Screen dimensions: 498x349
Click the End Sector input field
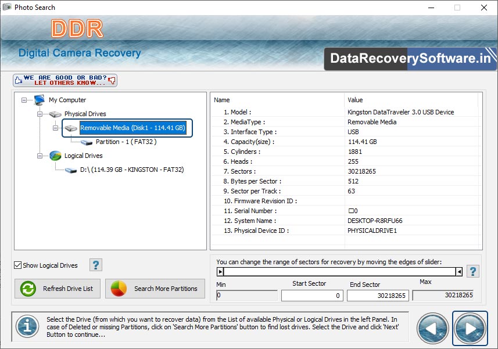click(x=378, y=296)
